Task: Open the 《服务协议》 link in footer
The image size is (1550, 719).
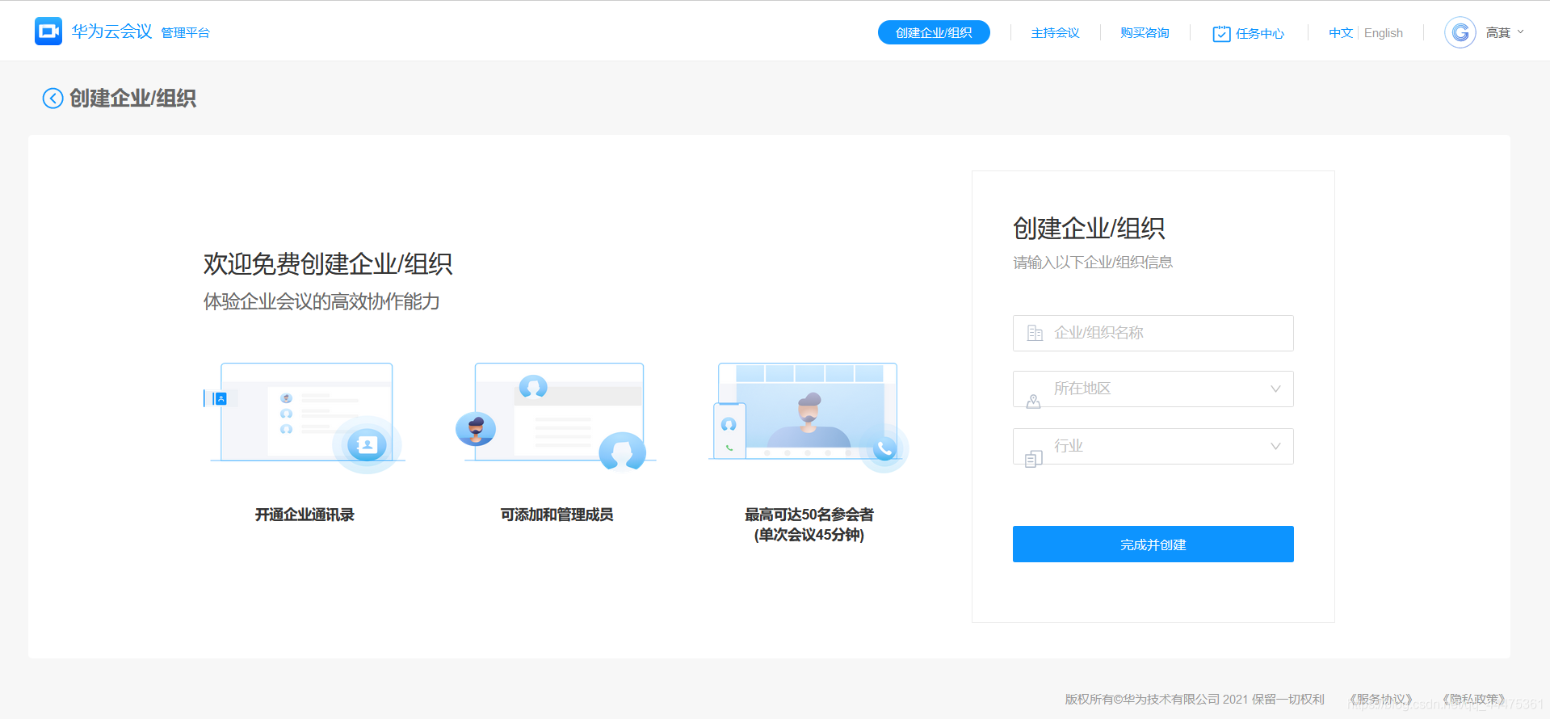Action: point(1380,699)
